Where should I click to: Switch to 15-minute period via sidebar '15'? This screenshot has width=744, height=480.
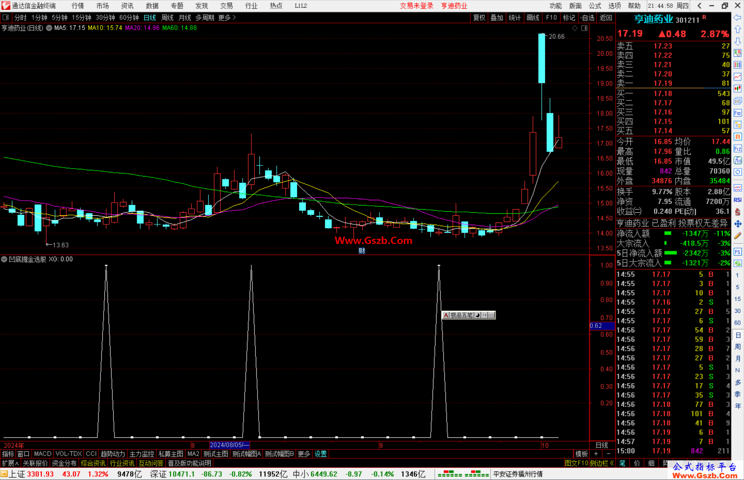[737, 299]
